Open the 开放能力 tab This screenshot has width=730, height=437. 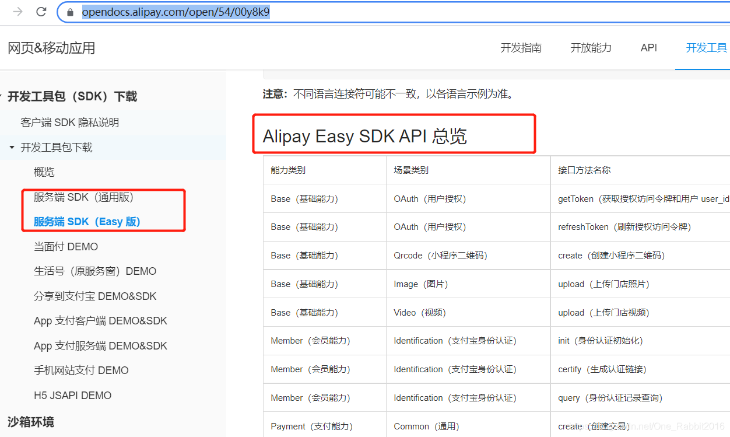(x=591, y=48)
